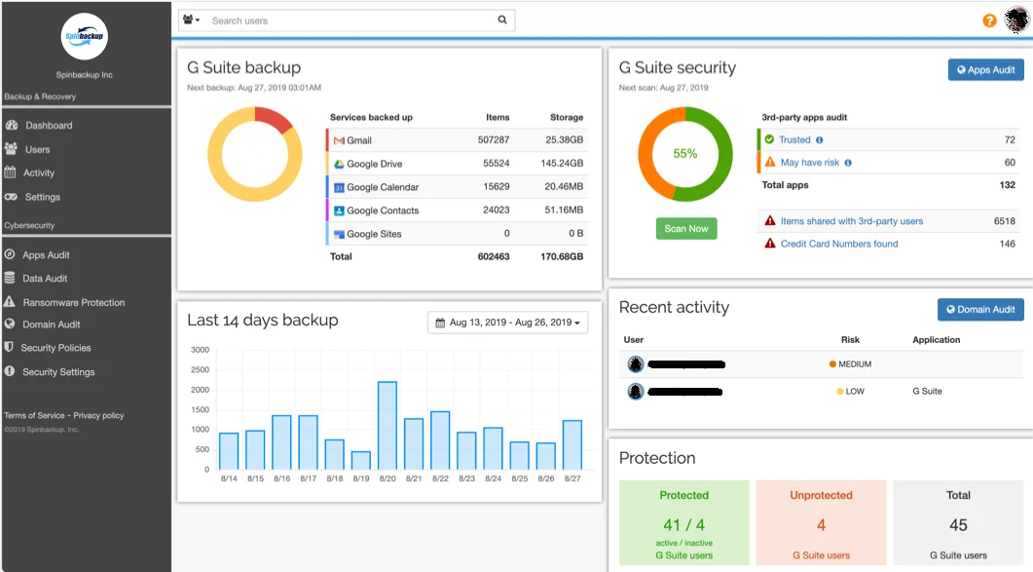1033x572 pixels.
Task: Click the Search users input field
Action: coord(350,20)
